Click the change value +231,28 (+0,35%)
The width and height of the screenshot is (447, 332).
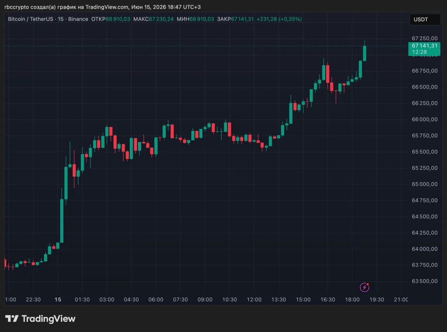(279, 19)
